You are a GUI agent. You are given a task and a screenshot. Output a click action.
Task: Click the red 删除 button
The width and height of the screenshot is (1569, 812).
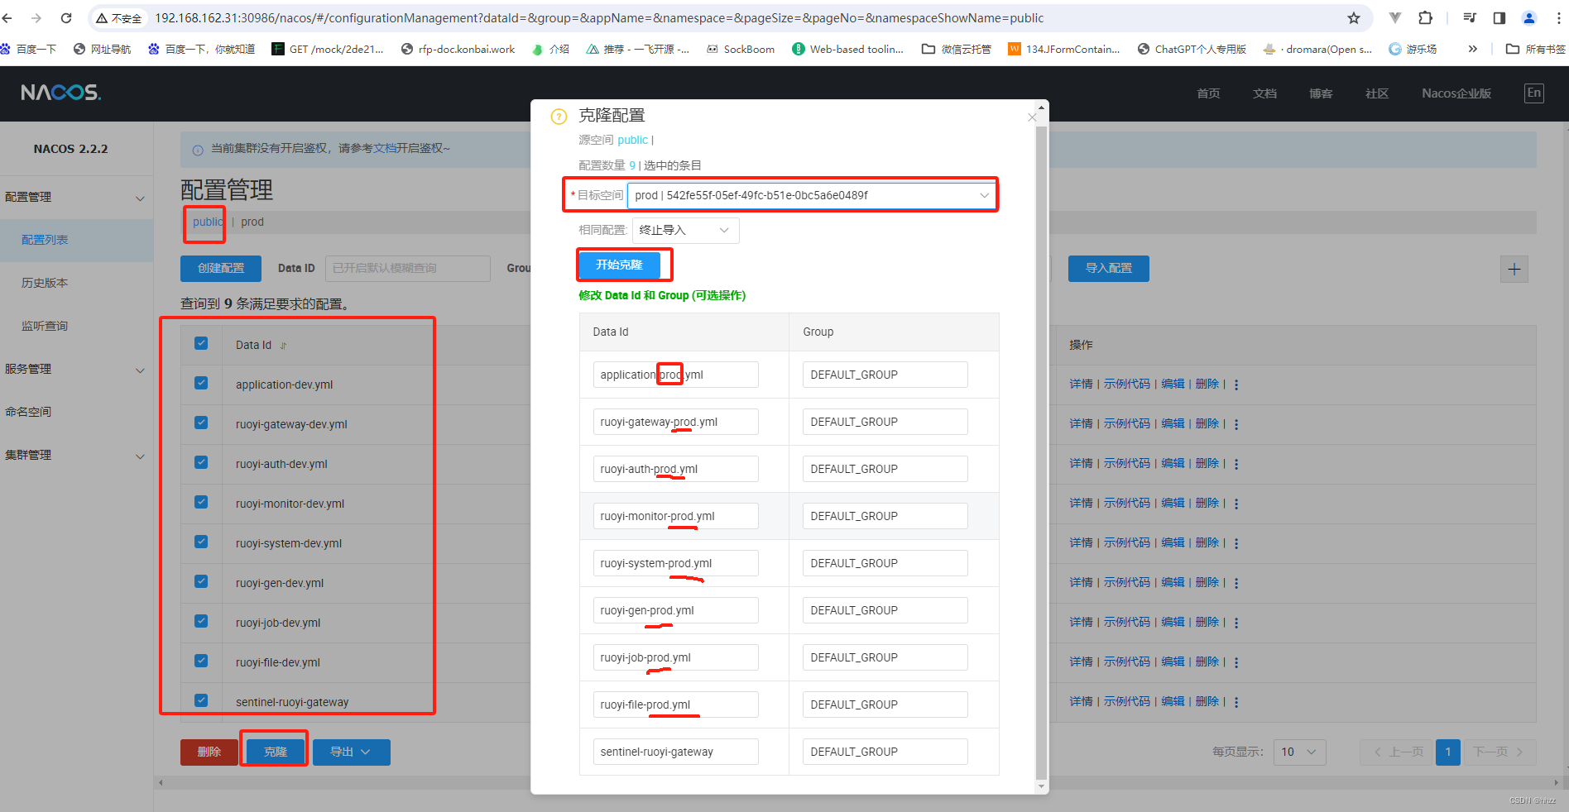pos(209,752)
